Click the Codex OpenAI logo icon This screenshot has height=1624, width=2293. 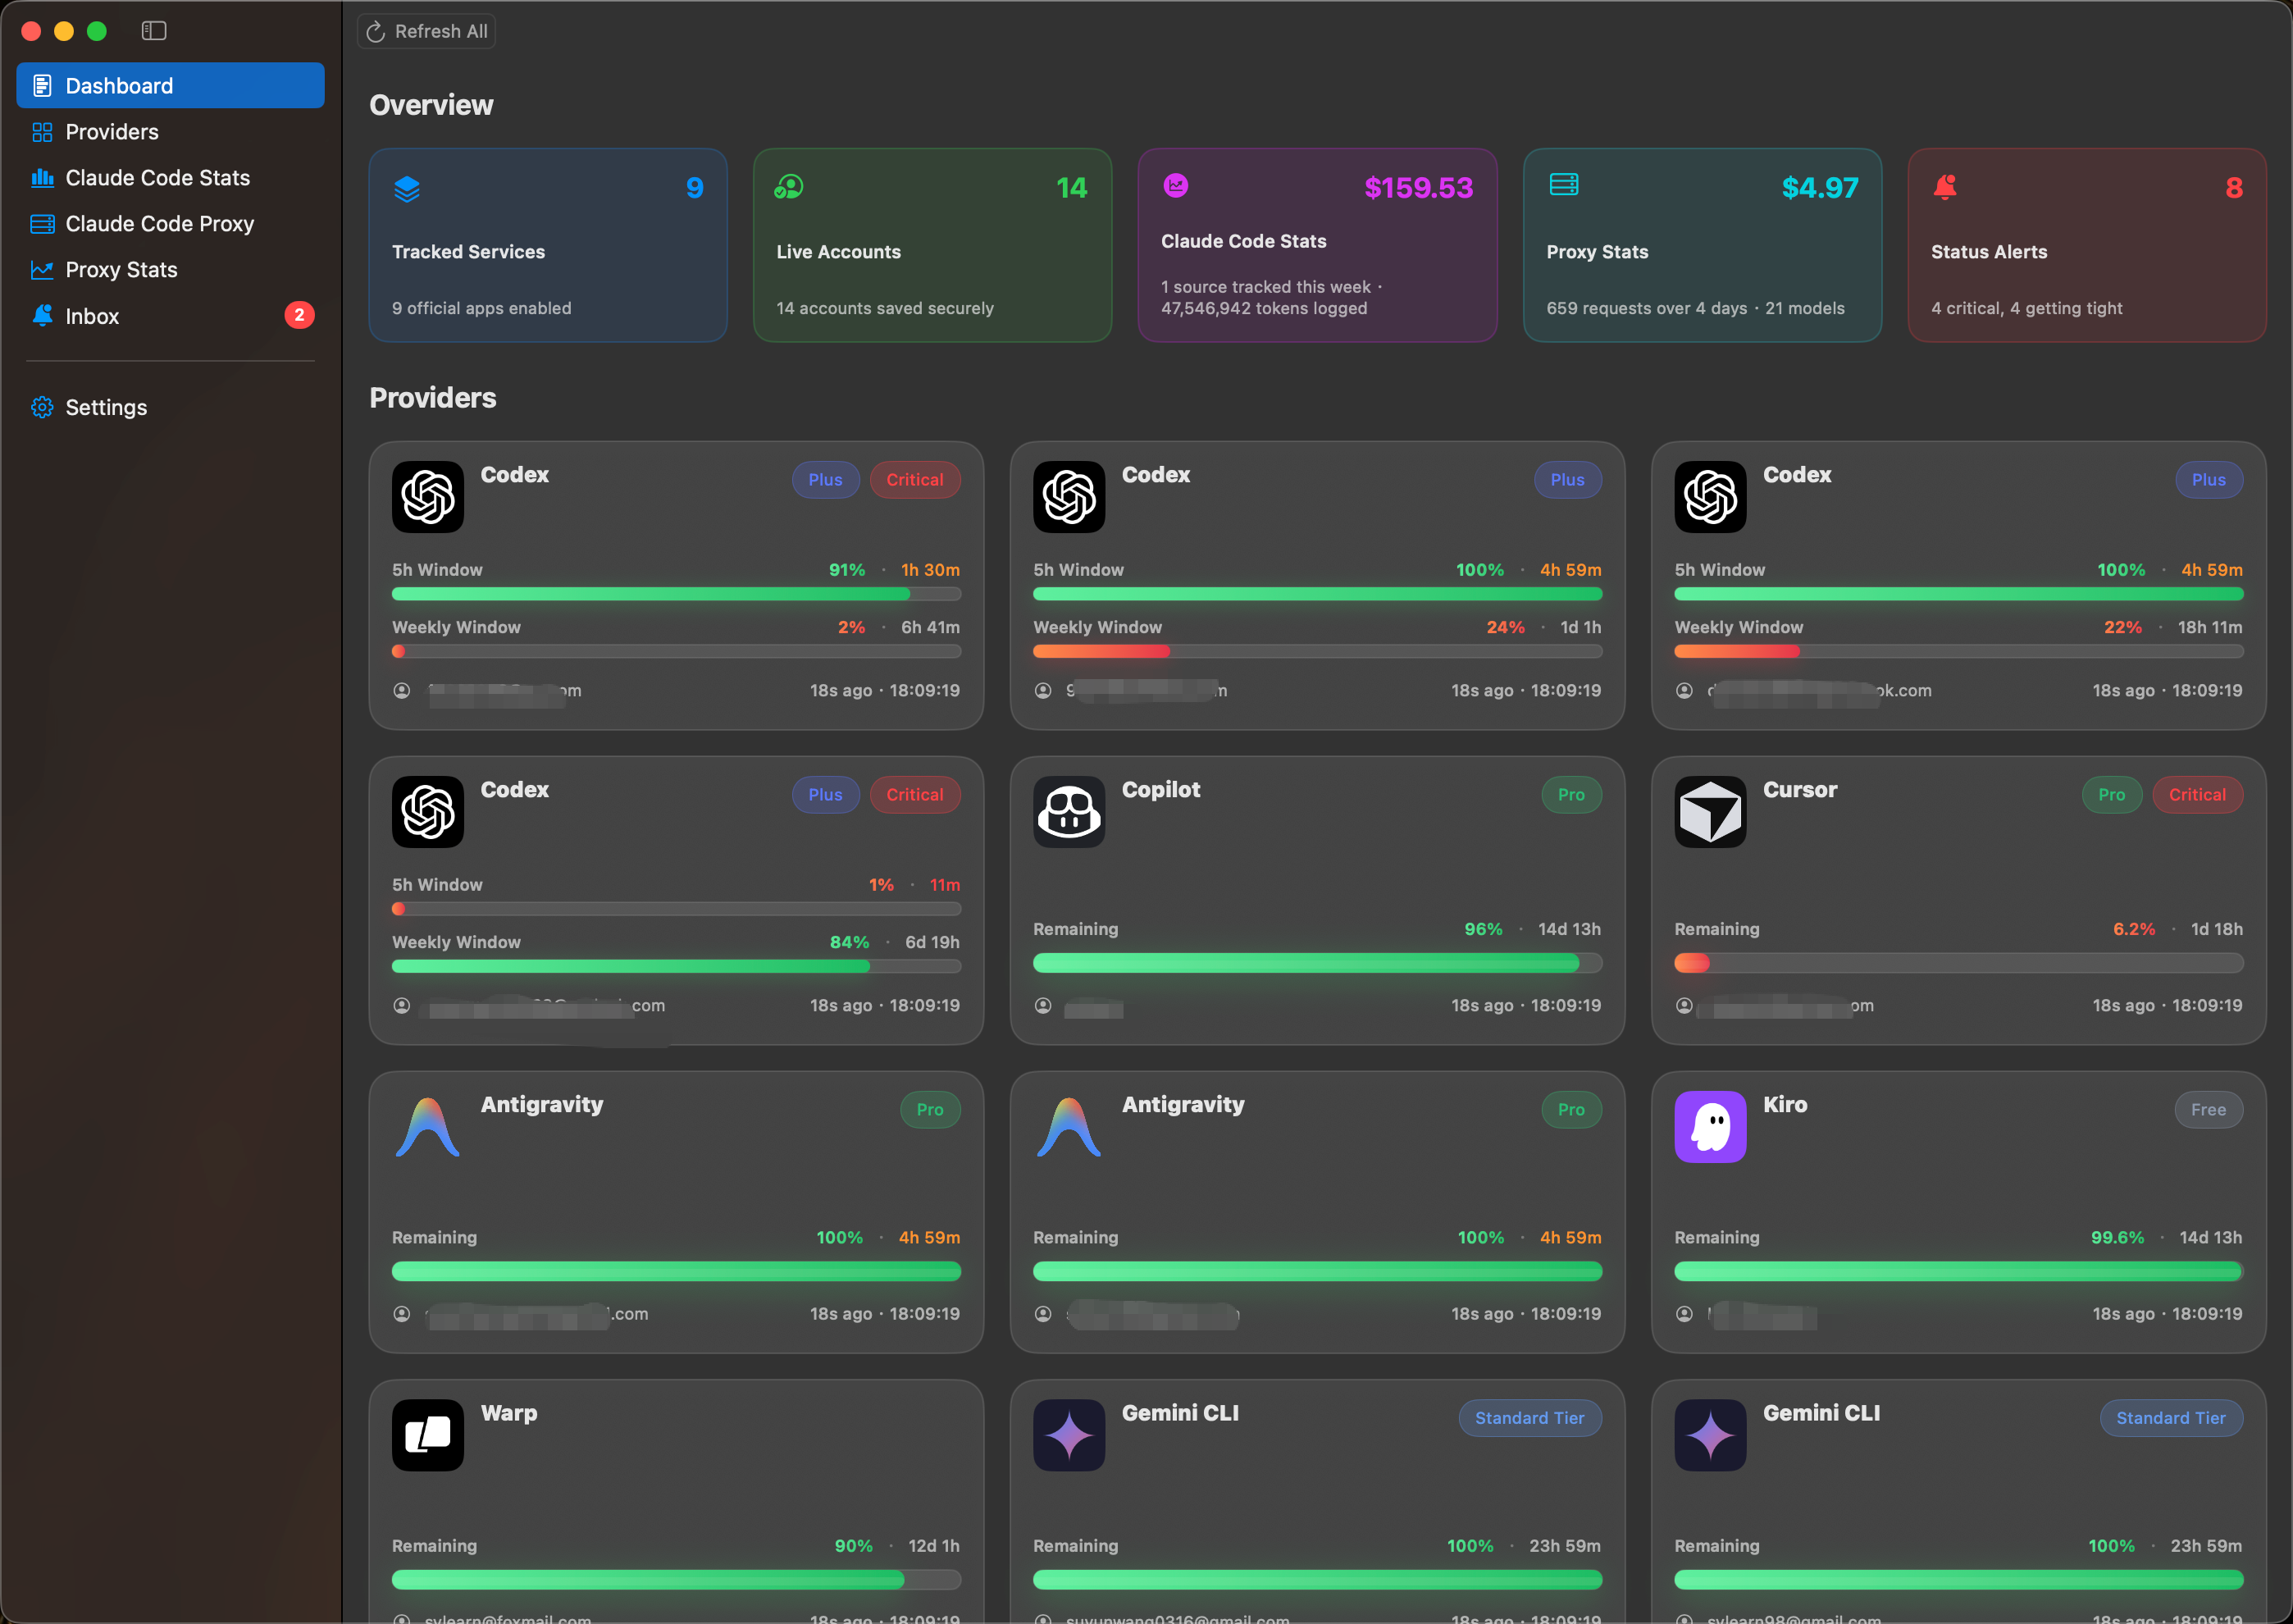427,497
